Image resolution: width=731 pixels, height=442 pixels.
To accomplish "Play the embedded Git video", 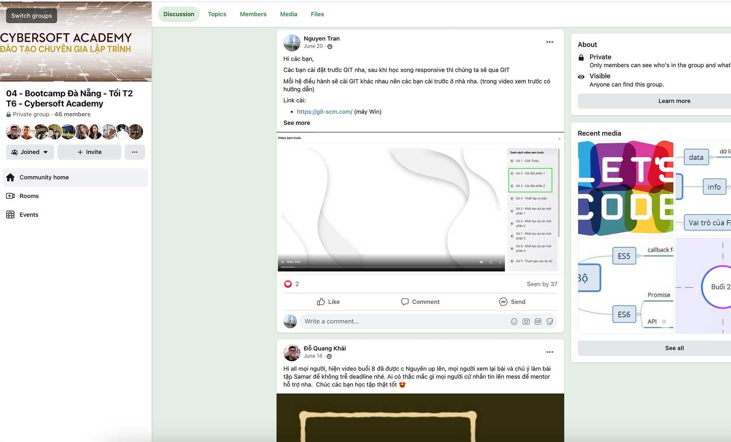I will point(282,262).
